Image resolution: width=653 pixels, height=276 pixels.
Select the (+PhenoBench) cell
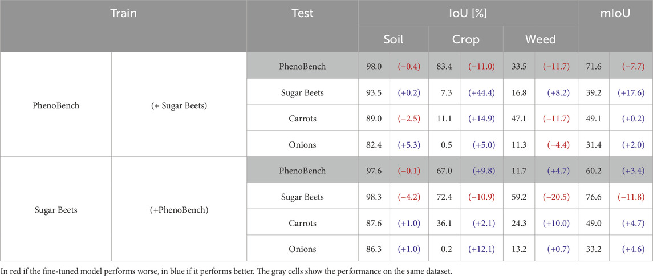pos(179,210)
